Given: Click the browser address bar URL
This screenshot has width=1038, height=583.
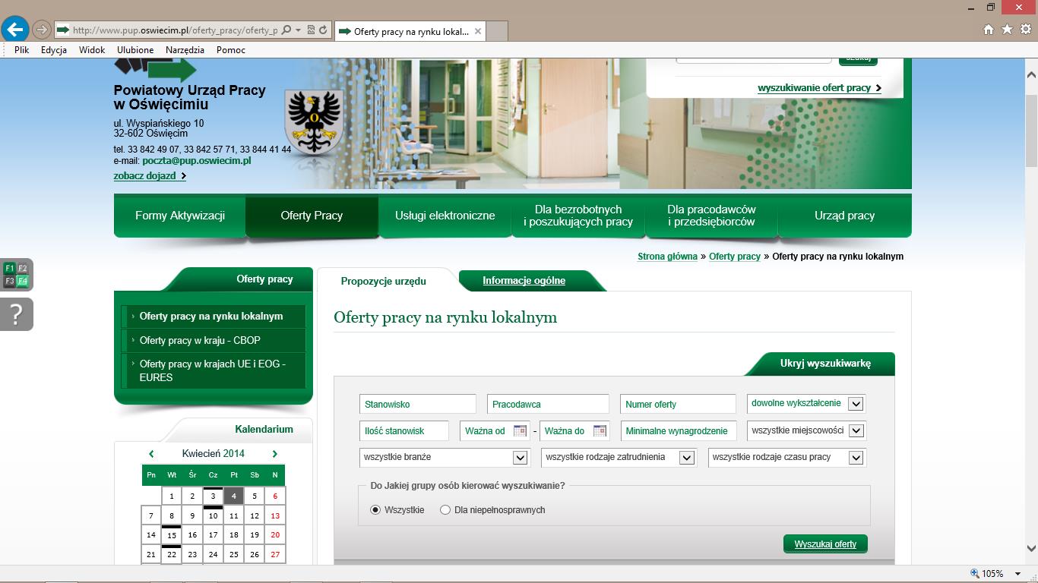Looking at the screenshot, I should click(176, 30).
